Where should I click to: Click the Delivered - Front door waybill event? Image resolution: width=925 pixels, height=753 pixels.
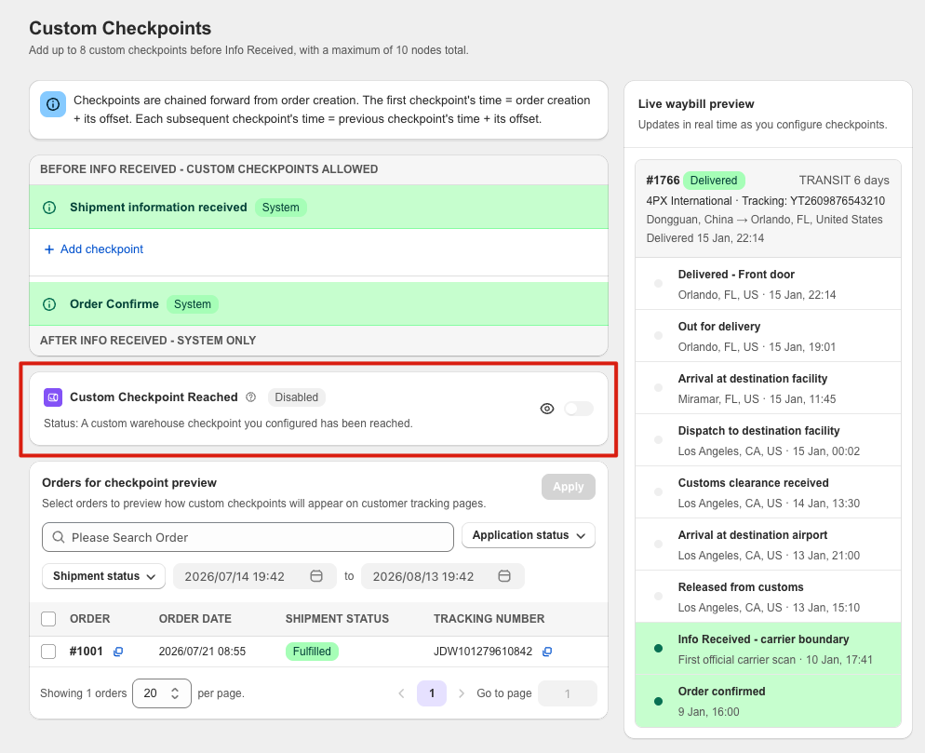(x=768, y=284)
